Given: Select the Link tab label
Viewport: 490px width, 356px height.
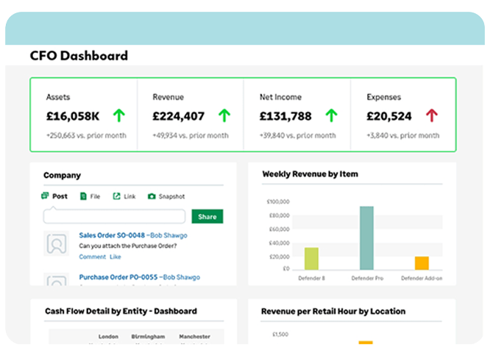Looking at the screenshot, I should pyautogui.click(x=129, y=196).
